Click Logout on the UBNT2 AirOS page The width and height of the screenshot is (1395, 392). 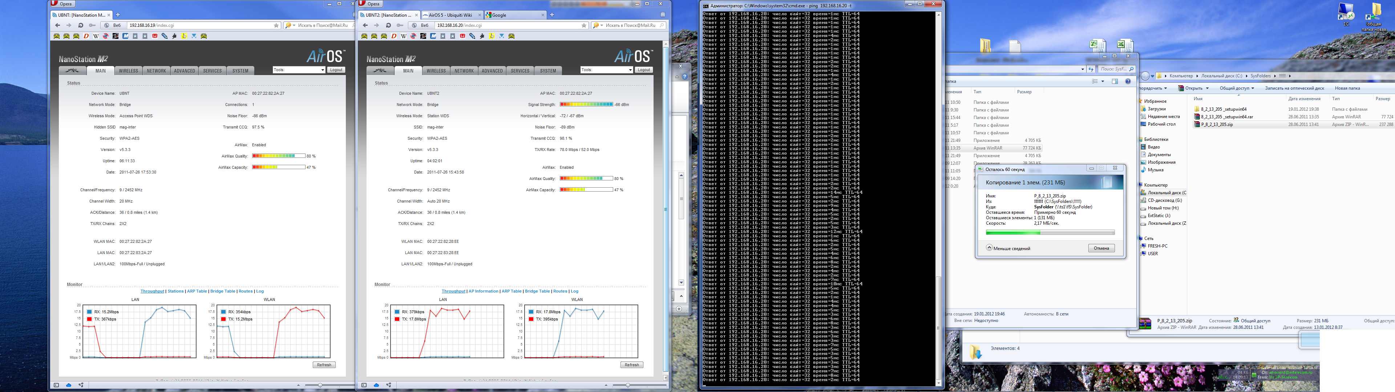point(644,70)
